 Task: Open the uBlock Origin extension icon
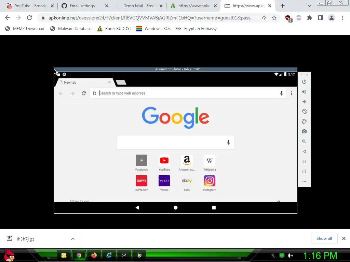tap(288, 18)
